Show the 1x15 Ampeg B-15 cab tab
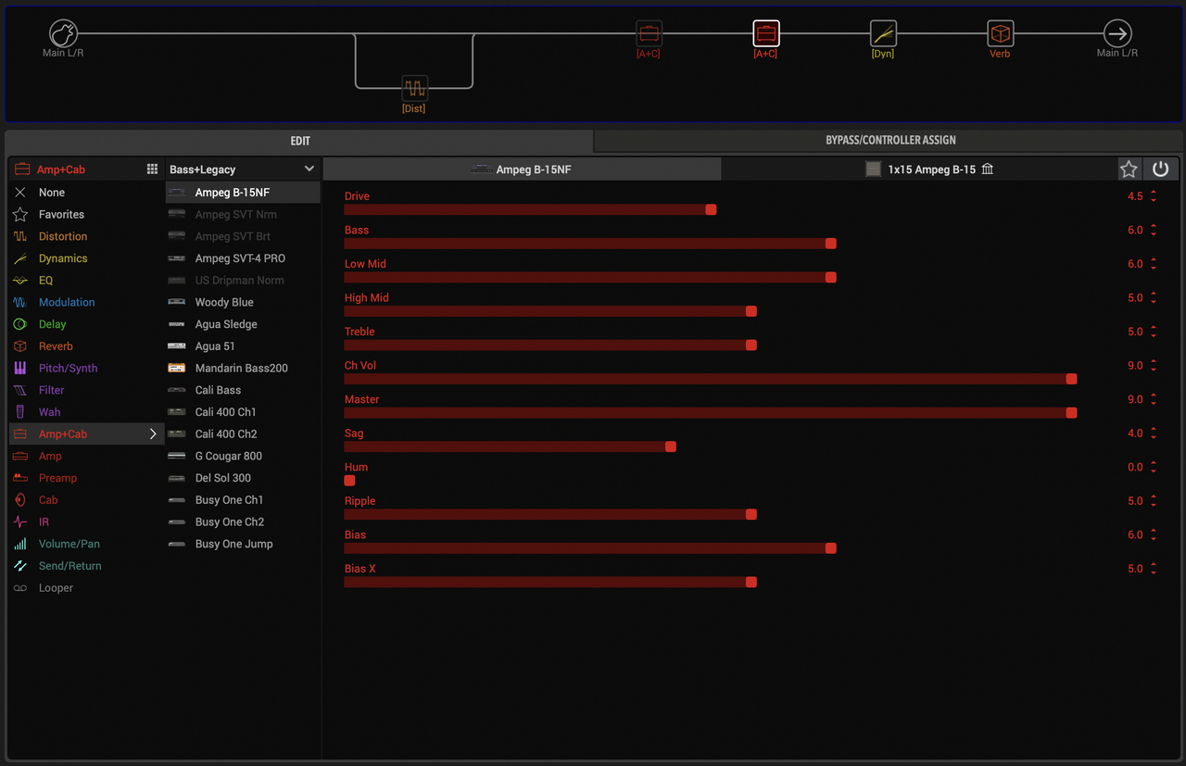The width and height of the screenshot is (1186, 766). pos(918,170)
